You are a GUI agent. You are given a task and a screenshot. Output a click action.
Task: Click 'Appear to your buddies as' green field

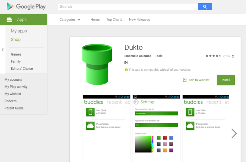pos(156,125)
